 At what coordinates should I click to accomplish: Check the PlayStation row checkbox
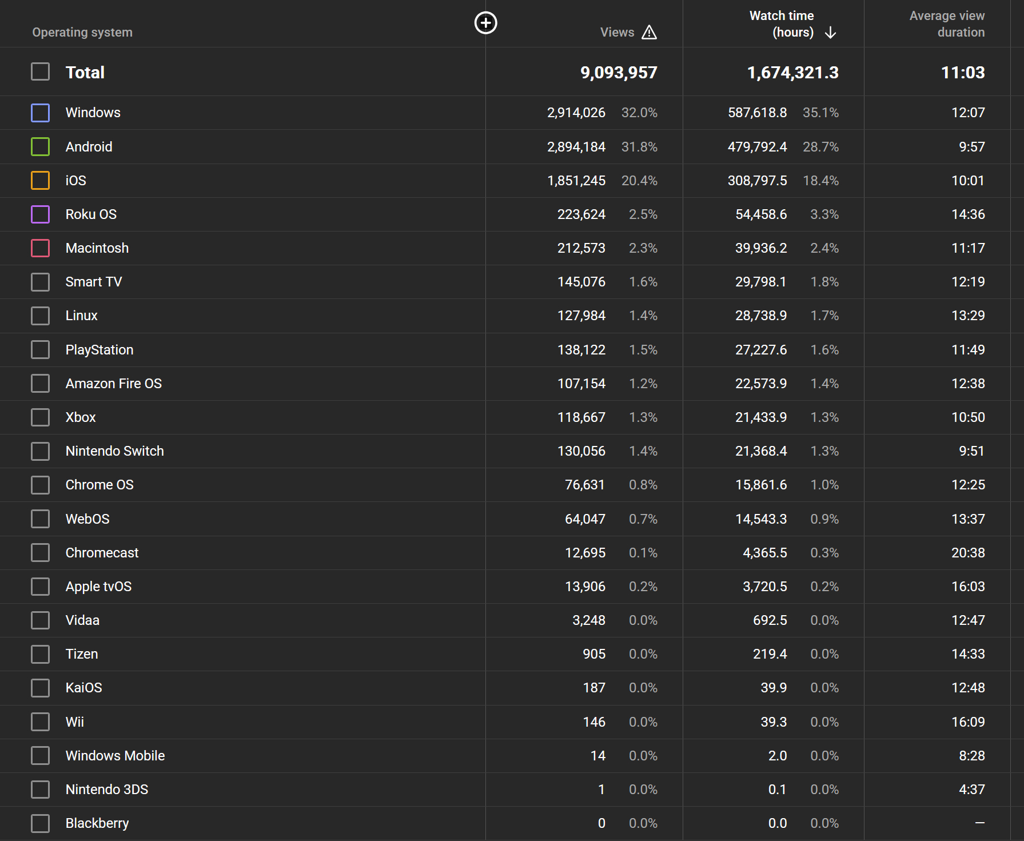40,350
